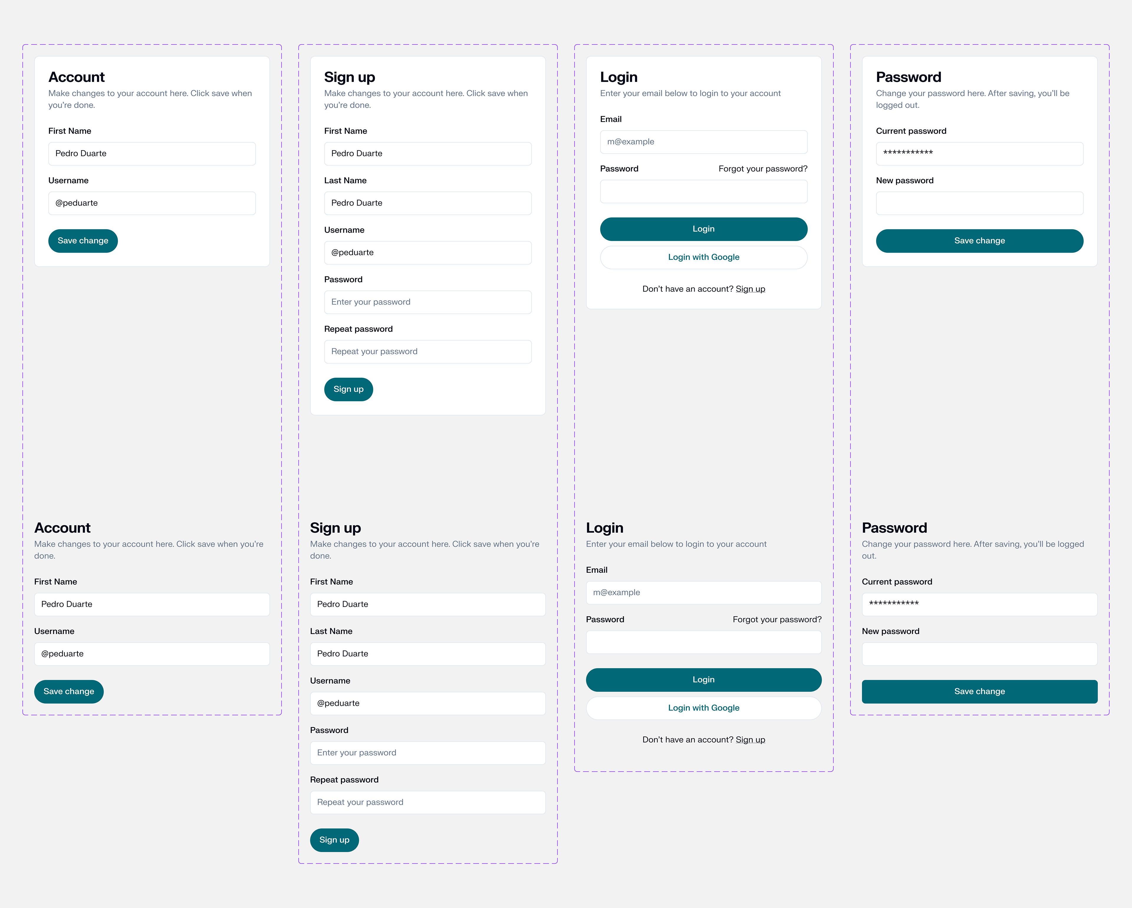This screenshot has height=908, width=1132.
Task: Click 'Last Name' label in the lower Sign up form
Action: pyautogui.click(x=331, y=631)
